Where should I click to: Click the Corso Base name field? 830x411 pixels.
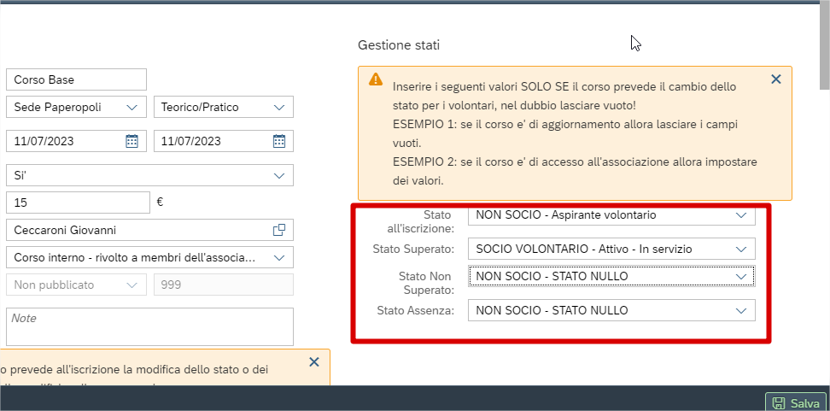[76, 79]
